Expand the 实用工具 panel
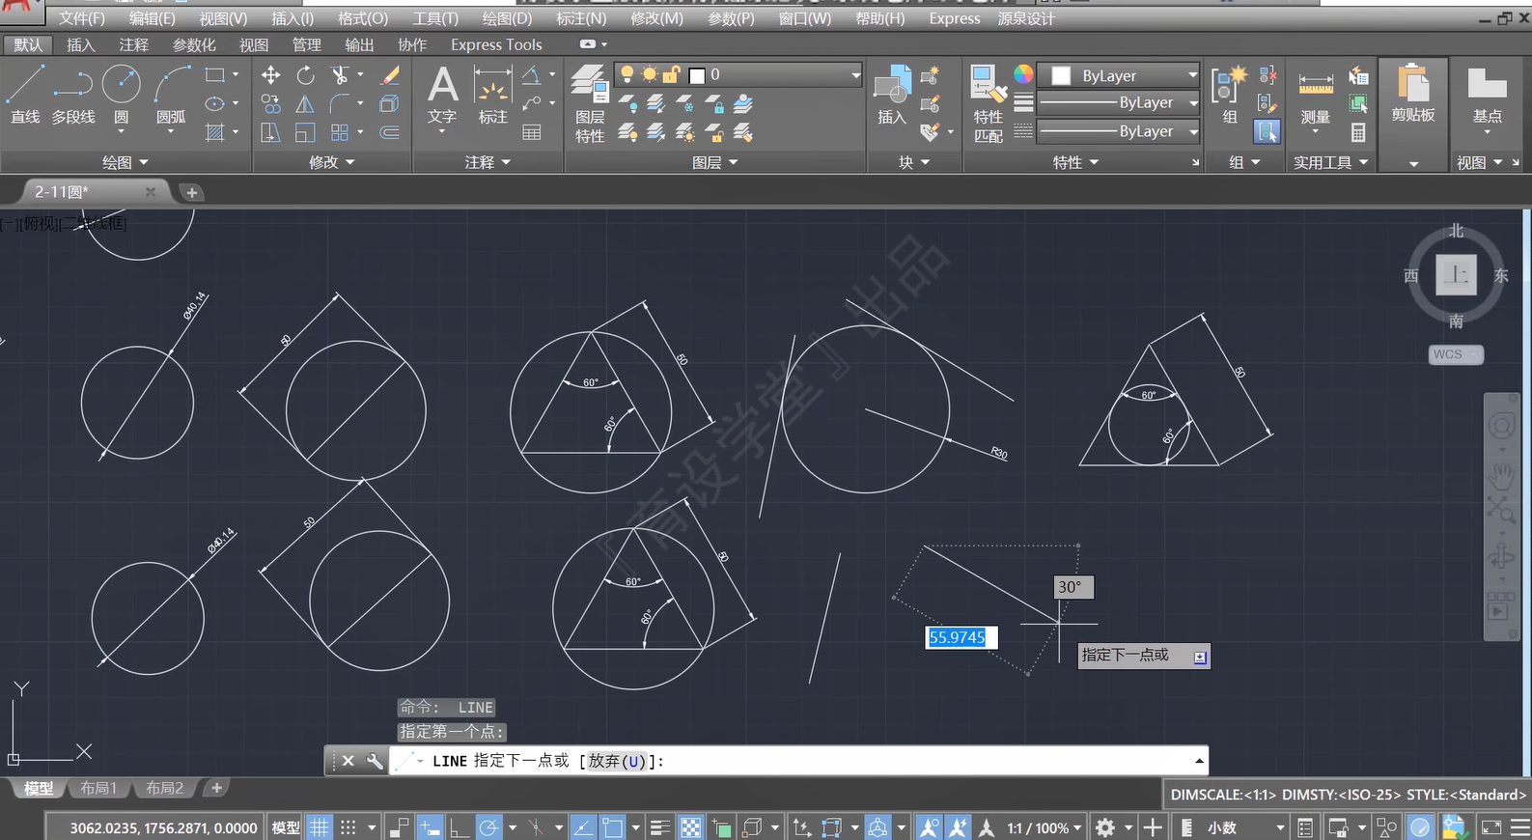The height and width of the screenshot is (840, 1532). 1331,162
